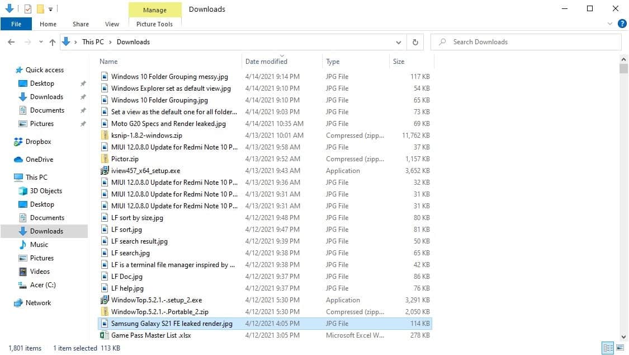Image resolution: width=629 pixels, height=355 pixels.
Task: Open the recent locations dropdown arrow
Action: (x=41, y=42)
